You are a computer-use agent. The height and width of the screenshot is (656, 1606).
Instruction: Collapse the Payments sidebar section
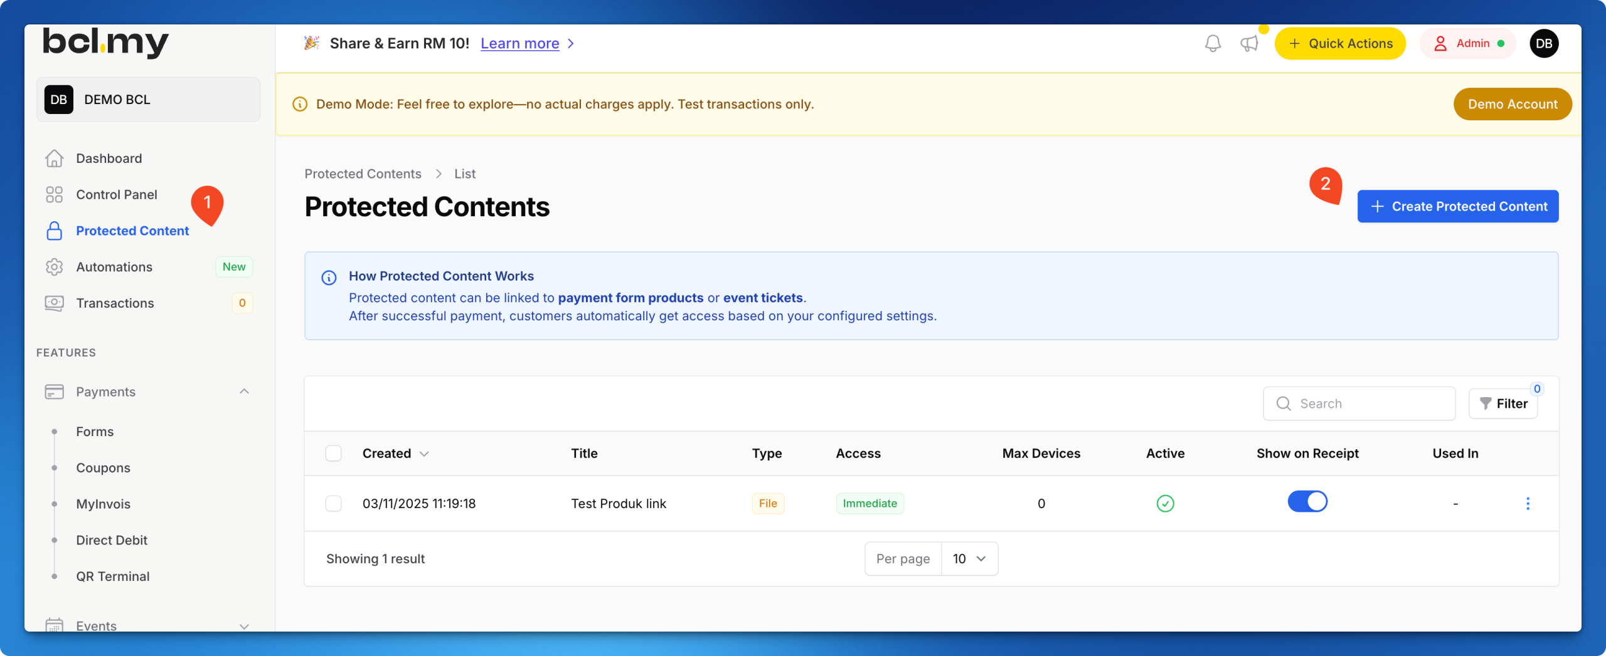pyautogui.click(x=244, y=392)
